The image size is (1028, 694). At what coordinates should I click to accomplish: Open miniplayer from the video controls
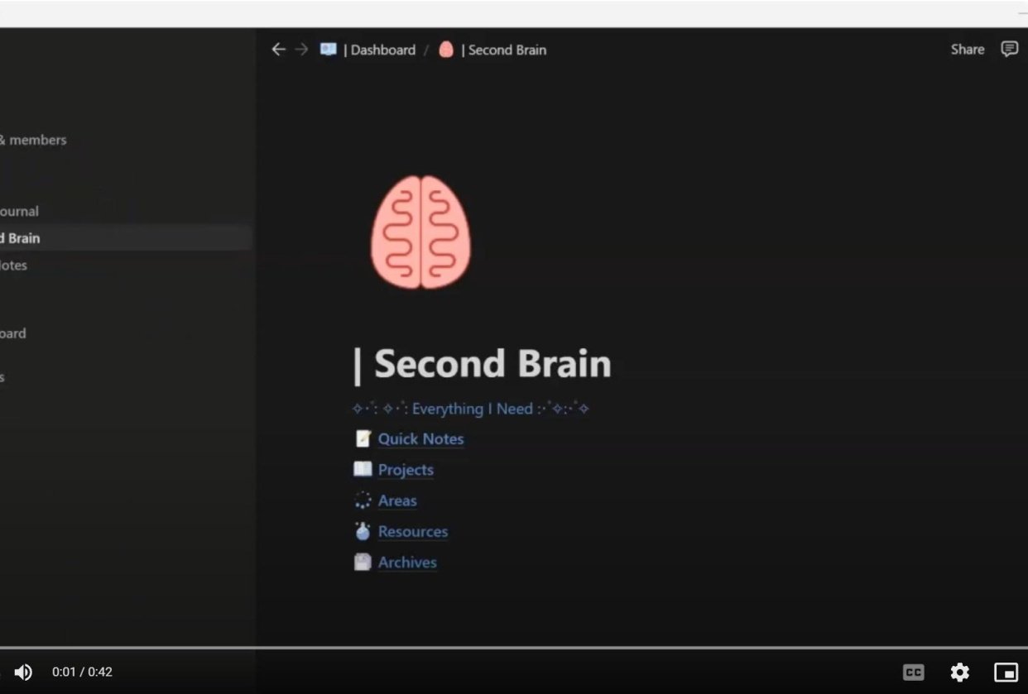pyautogui.click(x=1006, y=672)
